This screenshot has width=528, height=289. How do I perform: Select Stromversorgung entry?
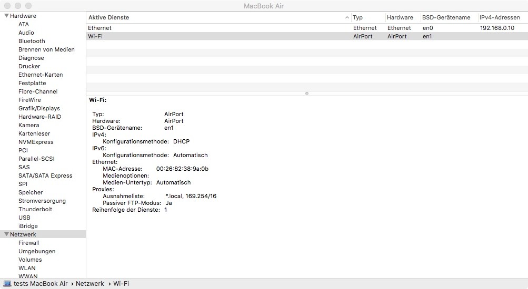pos(42,201)
